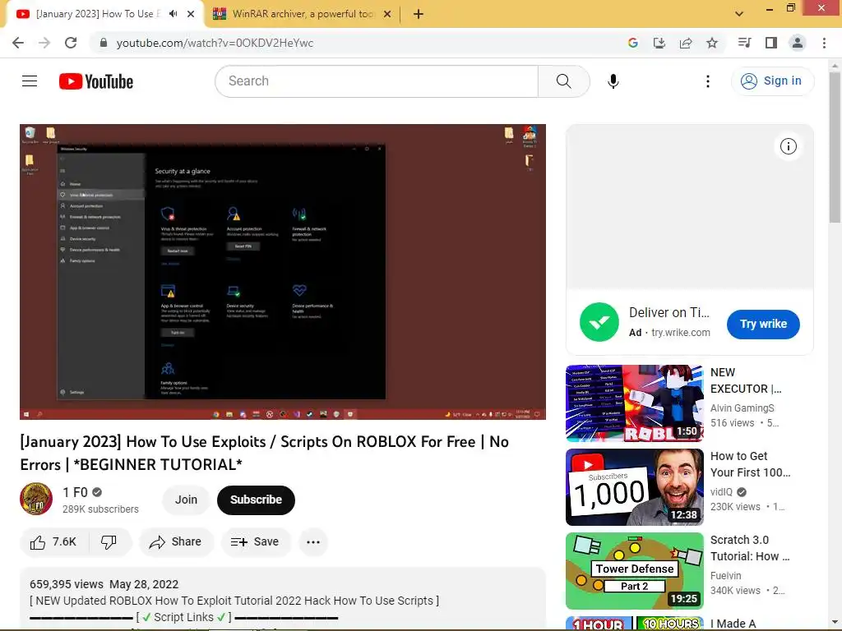
Task: Open YouTube hamburger guide menu
Action: tap(30, 81)
